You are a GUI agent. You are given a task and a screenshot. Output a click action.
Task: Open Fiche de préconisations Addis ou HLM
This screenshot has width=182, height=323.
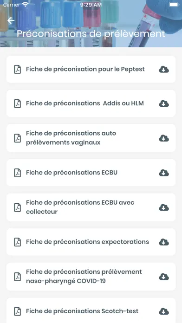(91, 103)
